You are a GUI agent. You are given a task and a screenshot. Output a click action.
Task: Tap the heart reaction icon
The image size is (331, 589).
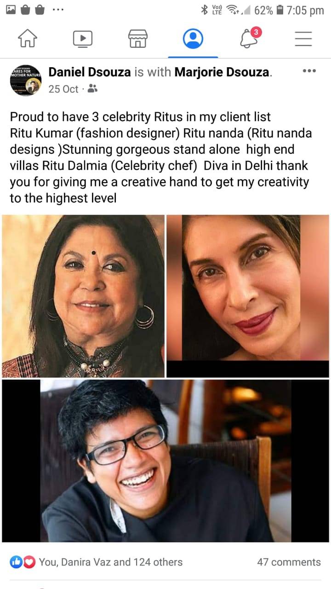[x=29, y=562]
